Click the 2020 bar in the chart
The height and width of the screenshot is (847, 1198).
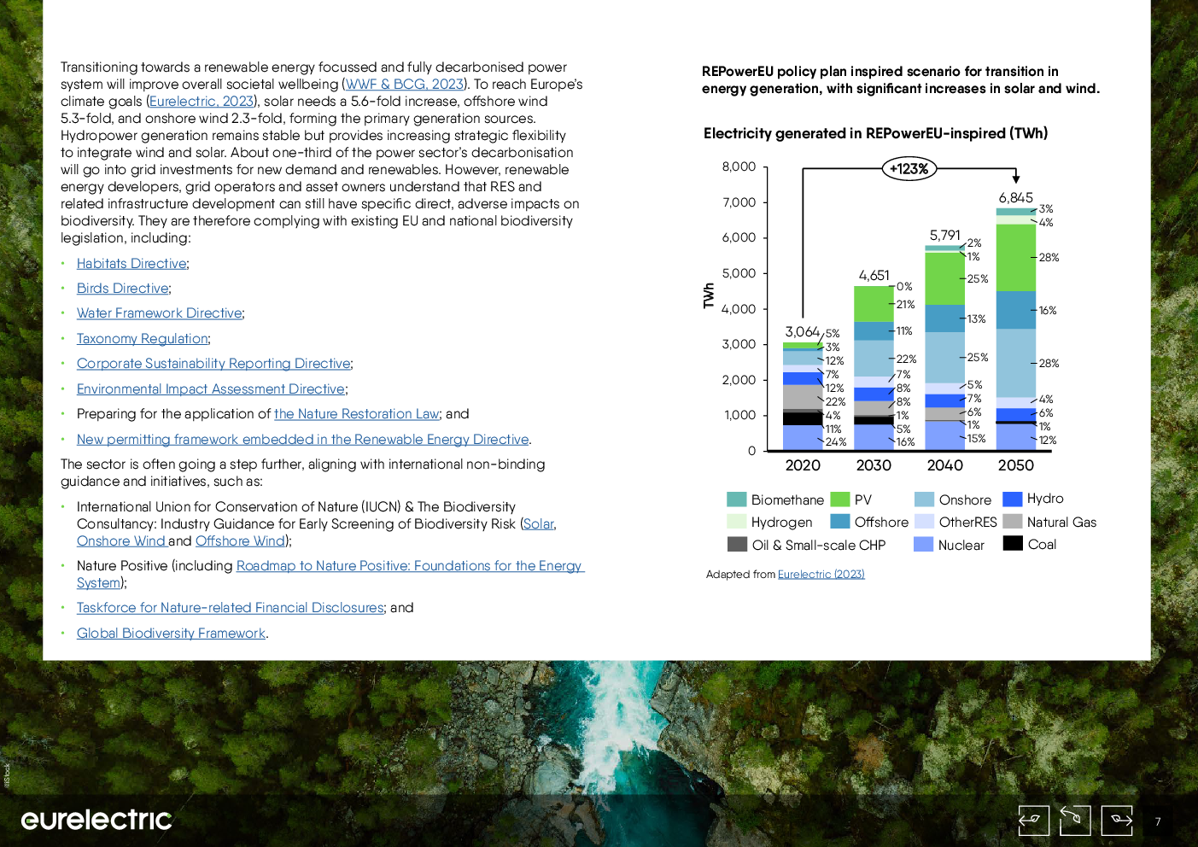pyautogui.click(x=803, y=397)
